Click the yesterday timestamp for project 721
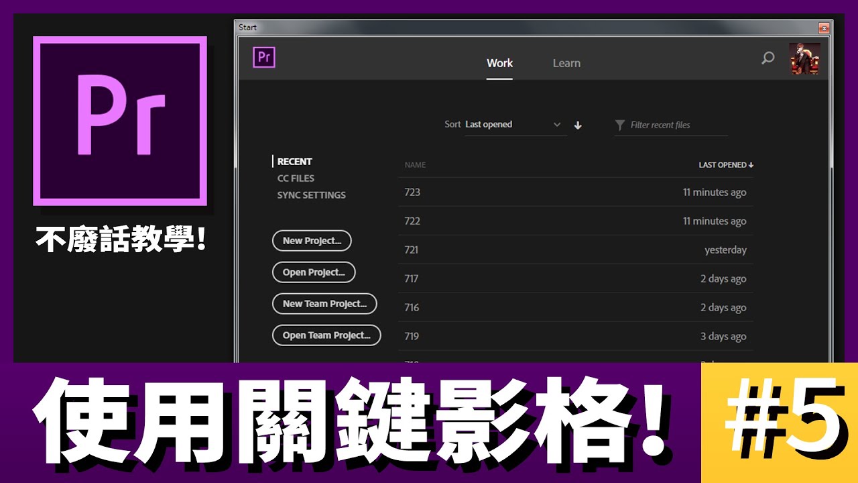Viewport: 858px width, 483px height. (725, 250)
